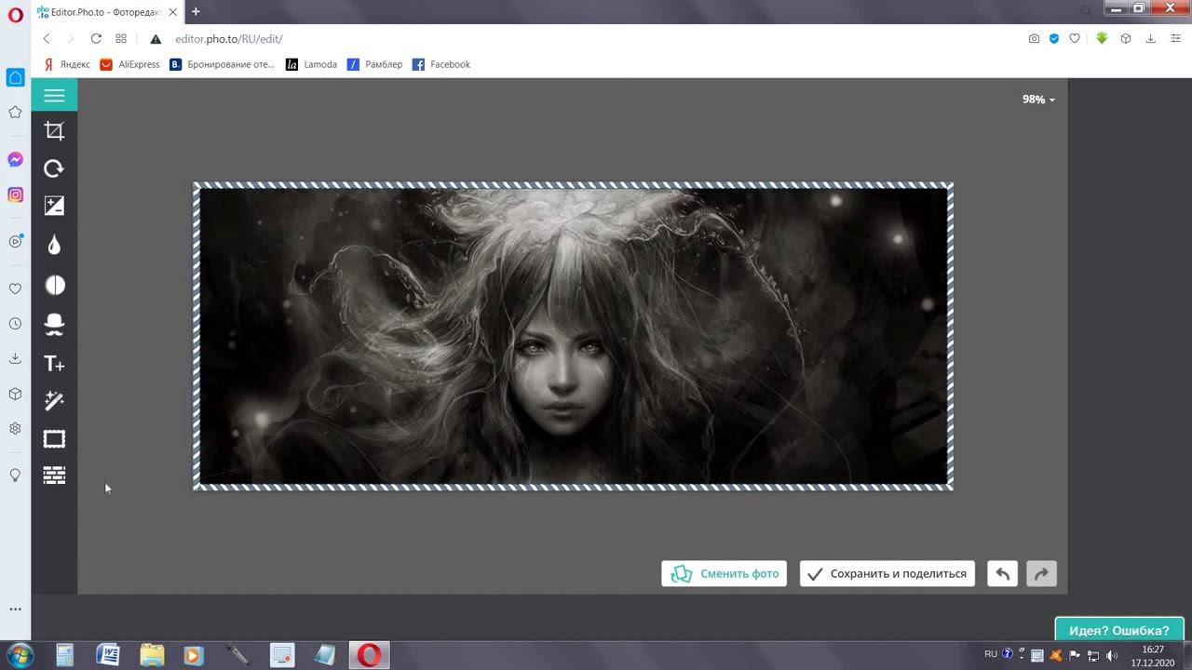The height and width of the screenshot is (670, 1192).
Task: Open Microsoft Word from the taskbar
Action: tap(108, 655)
